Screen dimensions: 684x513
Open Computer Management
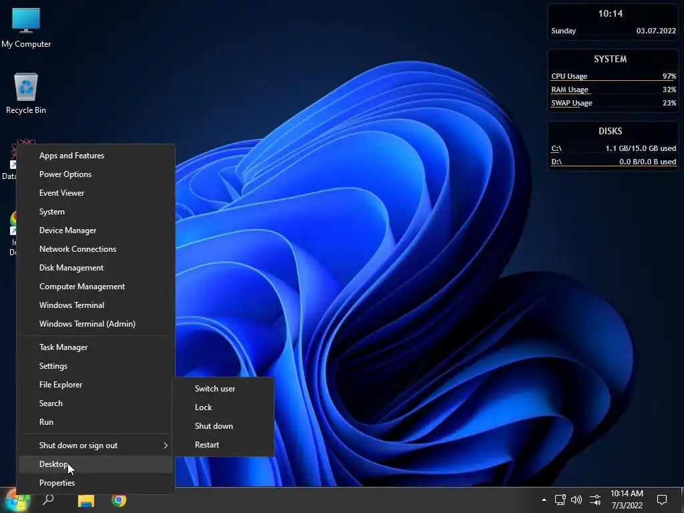[96, 287]
